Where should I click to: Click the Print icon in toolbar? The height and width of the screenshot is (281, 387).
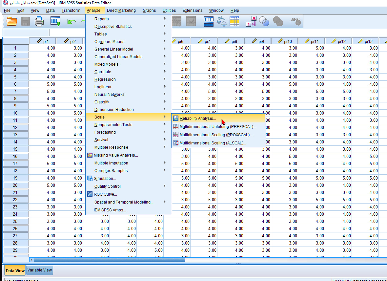click(x=39, y=22)
